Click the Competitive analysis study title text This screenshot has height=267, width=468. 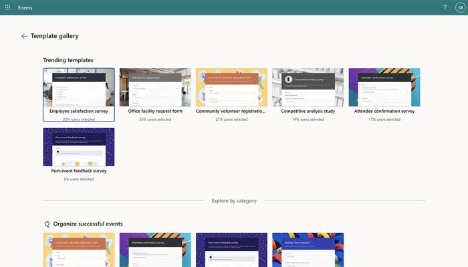[308, 111]
